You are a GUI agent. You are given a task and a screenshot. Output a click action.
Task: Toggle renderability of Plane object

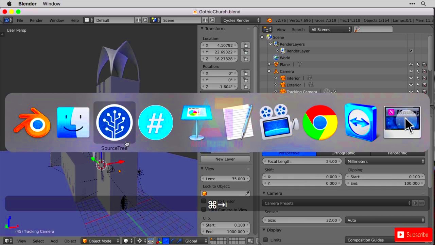click(x=424, y=65)
